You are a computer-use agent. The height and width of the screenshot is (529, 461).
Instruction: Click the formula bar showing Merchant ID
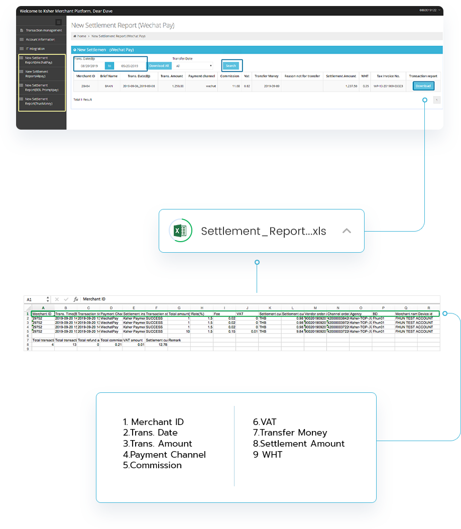click(260, 299)
